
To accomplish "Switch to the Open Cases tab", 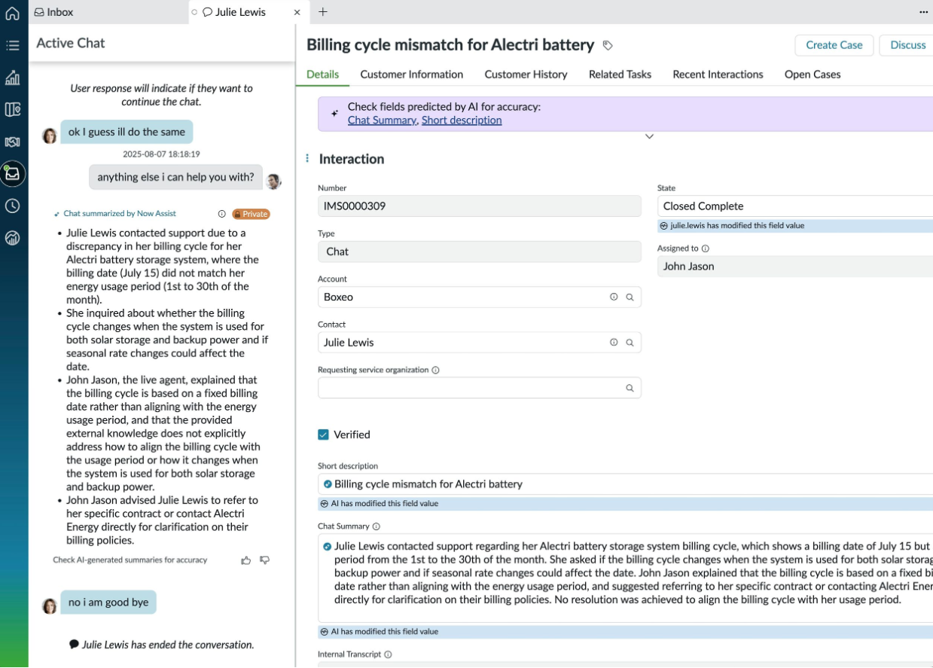I will pyautogui.click(x=813, y=74).
